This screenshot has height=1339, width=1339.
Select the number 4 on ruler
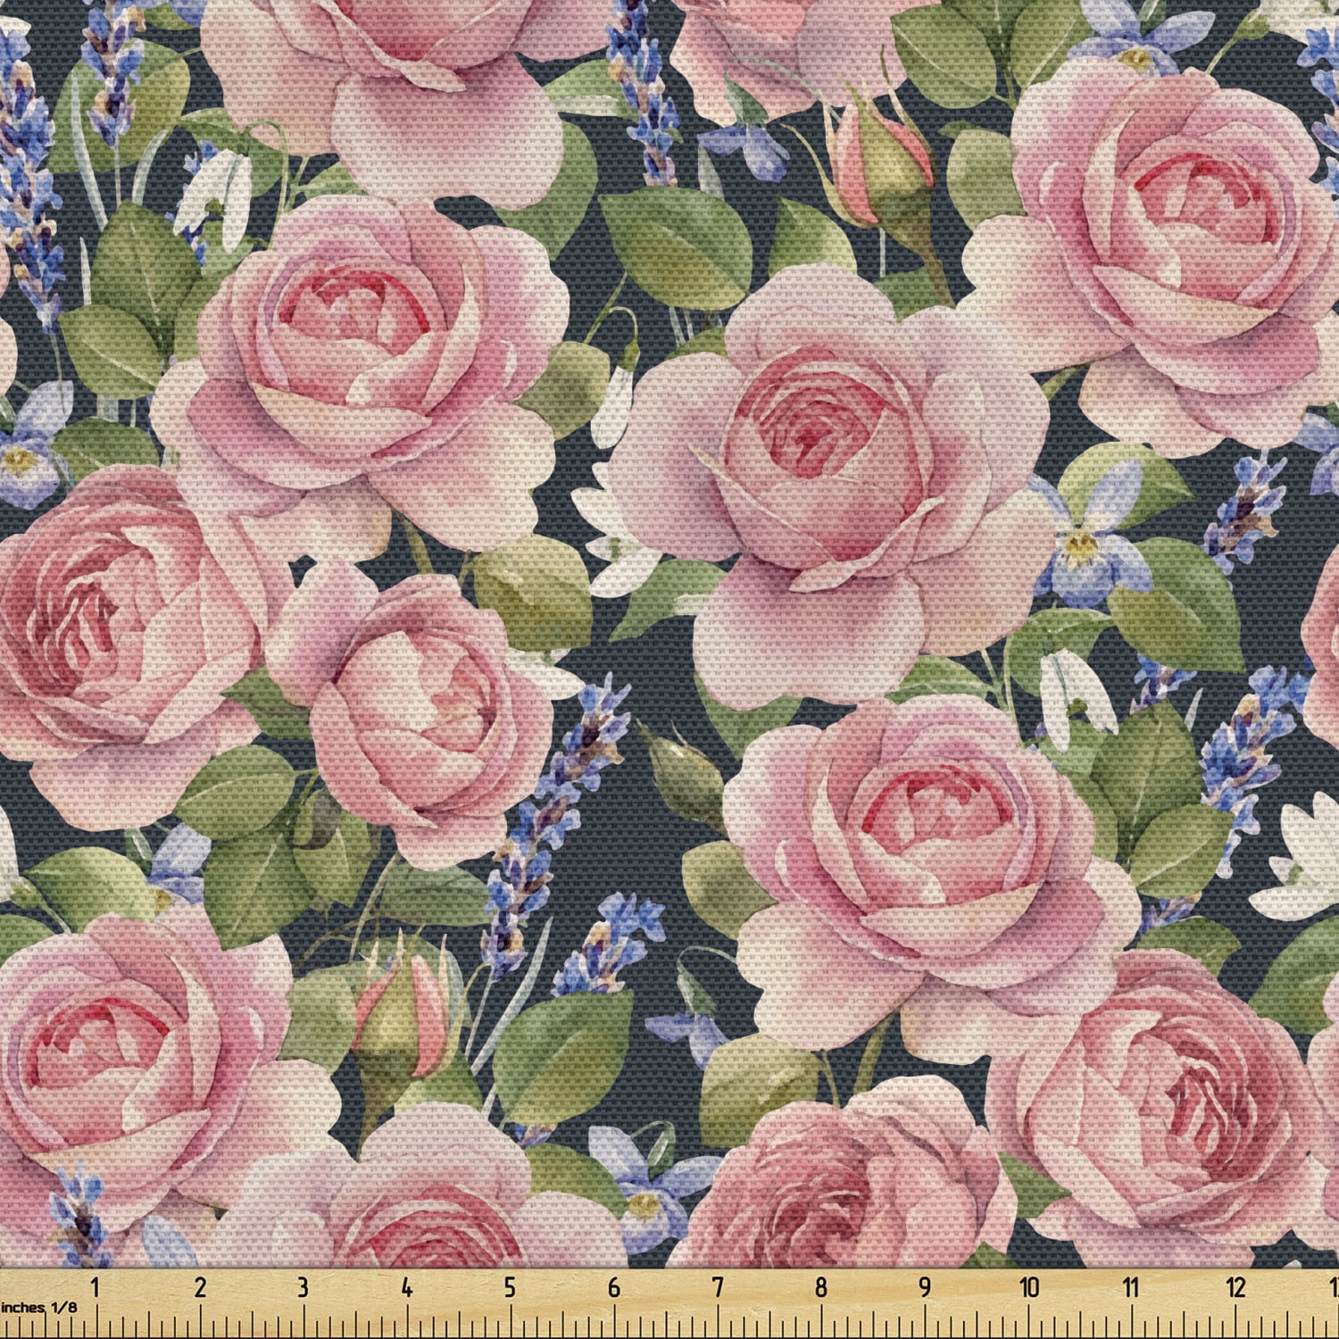[407, 1287]
